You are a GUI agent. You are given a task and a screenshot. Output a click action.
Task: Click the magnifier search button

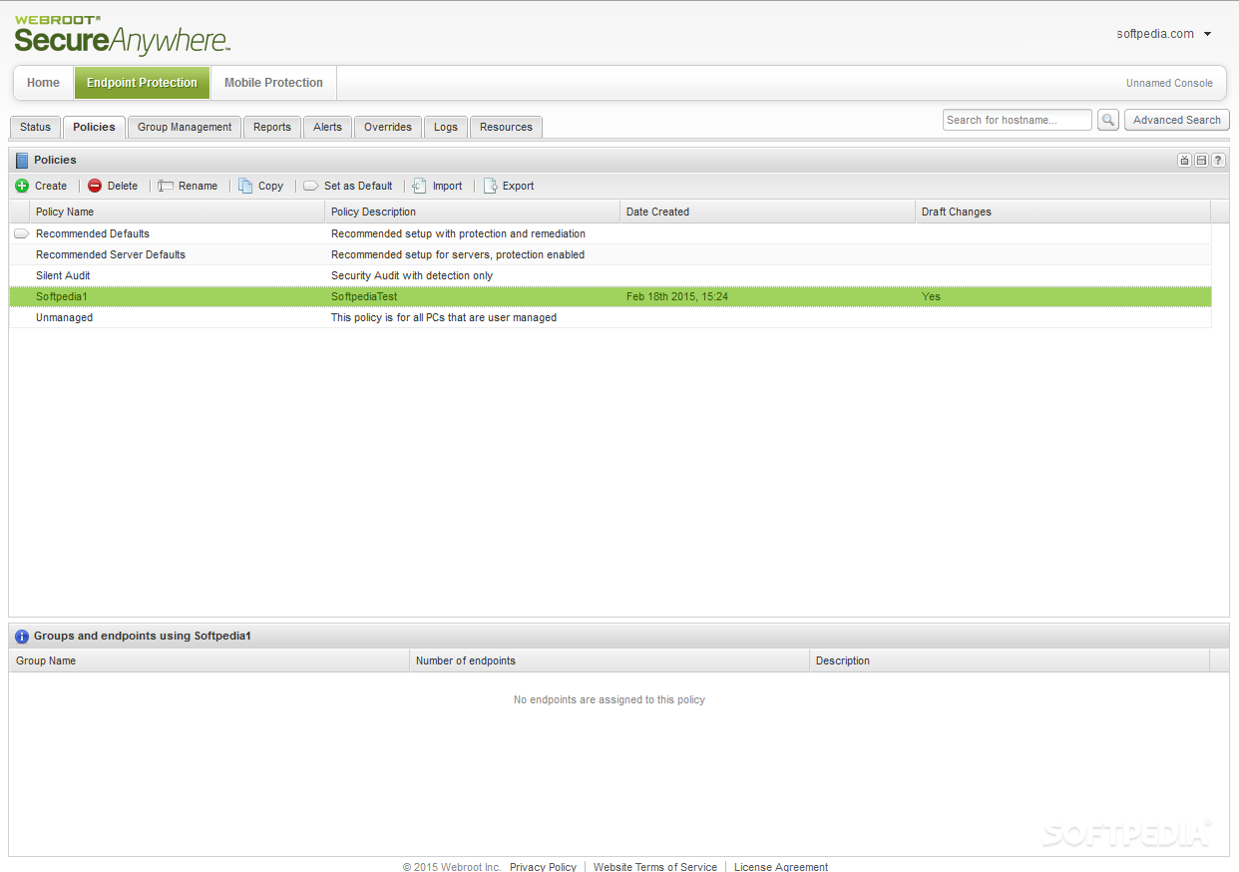pyautogui.click(x=1108, y=120)
